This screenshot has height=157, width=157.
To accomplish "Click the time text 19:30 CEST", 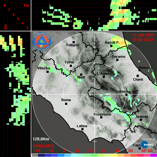I will (x=143, y=40).
